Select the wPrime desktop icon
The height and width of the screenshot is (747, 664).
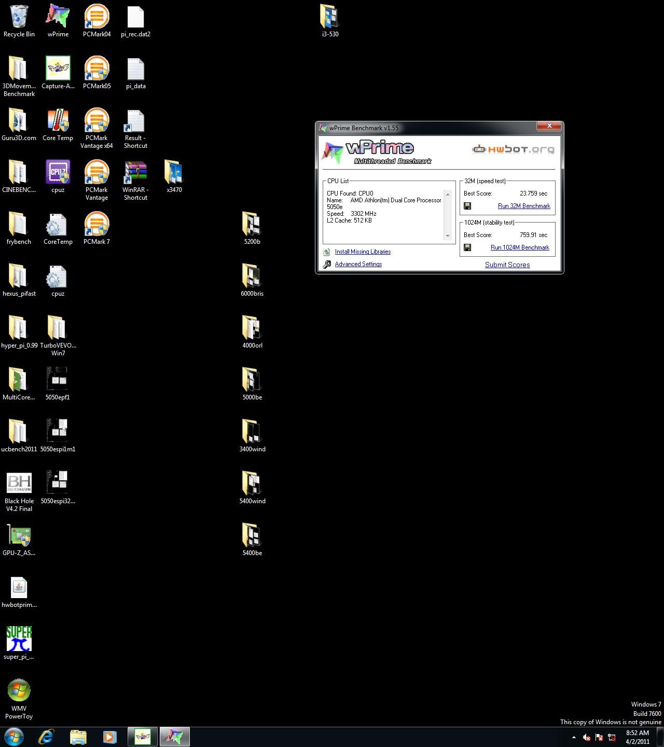[x=58, y=17]
